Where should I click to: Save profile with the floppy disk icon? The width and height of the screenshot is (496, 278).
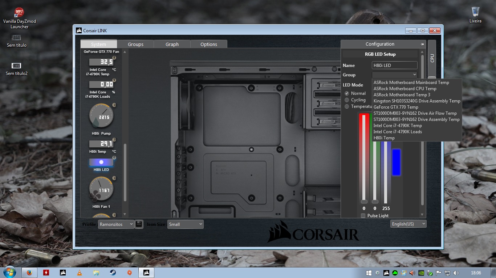tap(139, 224)
